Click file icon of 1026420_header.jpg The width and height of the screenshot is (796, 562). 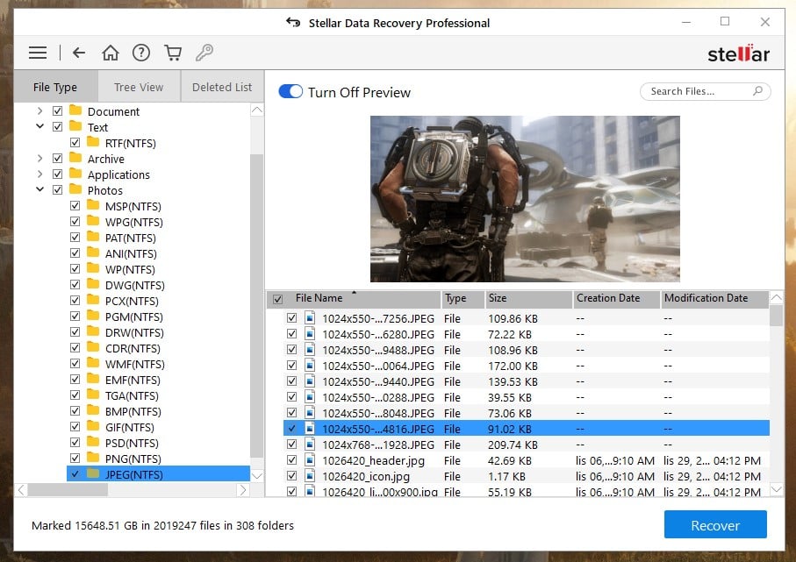[x=310, y=460]
